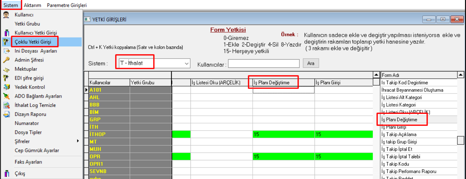Open the Paremetre Girişleri menu

(x=66, y=5)
